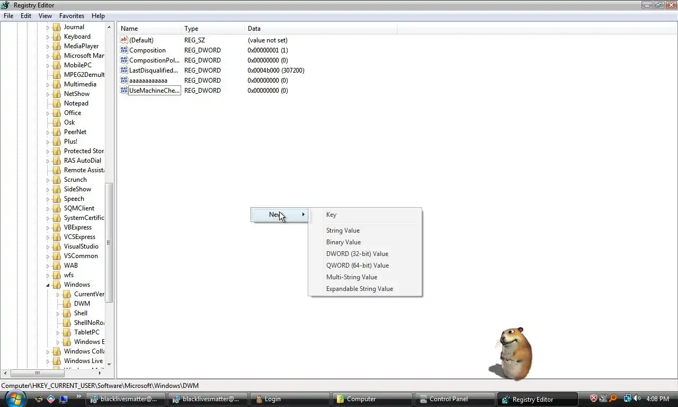Click the aaaaaaaaaaaa value icon
Image resolution: width=678 pixels, height=407 pixels.
(124, 80)
